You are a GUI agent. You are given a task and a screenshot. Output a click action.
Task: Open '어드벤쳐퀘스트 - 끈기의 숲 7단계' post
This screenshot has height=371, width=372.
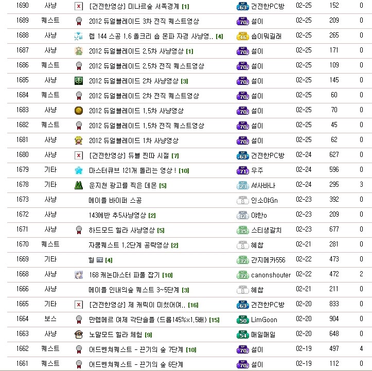(136, 349)
